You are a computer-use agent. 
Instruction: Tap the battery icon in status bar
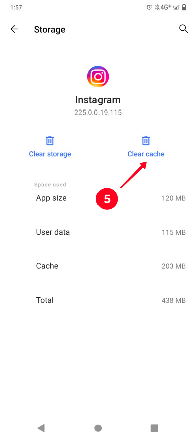(184, 7)
